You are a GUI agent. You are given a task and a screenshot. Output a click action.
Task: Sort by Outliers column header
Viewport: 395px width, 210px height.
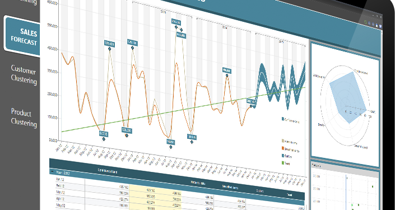[x=260, y=191]
